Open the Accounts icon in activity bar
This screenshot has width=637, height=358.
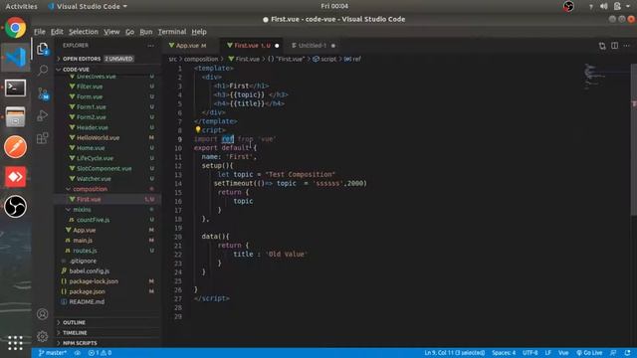click(x=42, y=314)
